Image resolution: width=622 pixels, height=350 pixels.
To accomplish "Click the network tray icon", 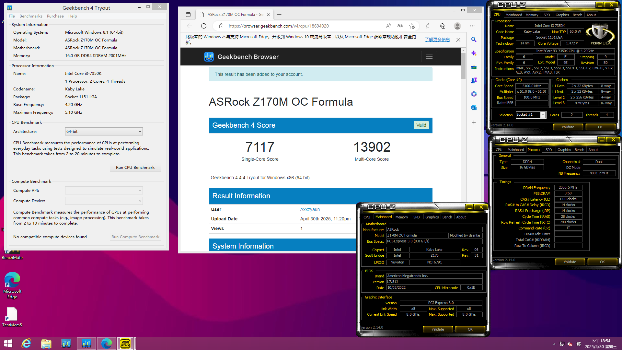I will coord(562,344).
